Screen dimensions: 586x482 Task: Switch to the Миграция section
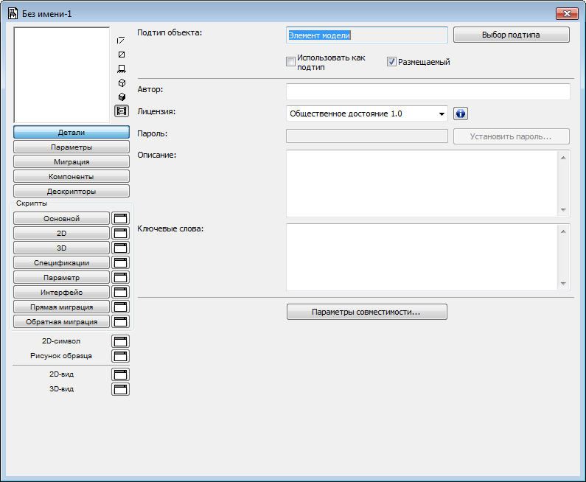click(71, 162)
